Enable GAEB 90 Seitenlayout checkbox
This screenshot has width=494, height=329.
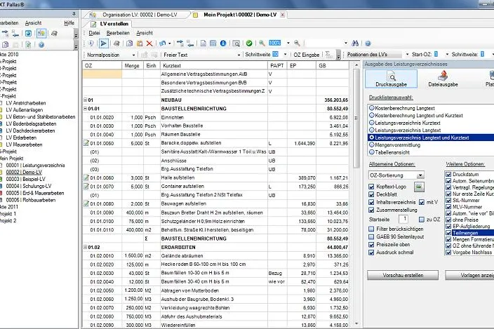point(371,237)
